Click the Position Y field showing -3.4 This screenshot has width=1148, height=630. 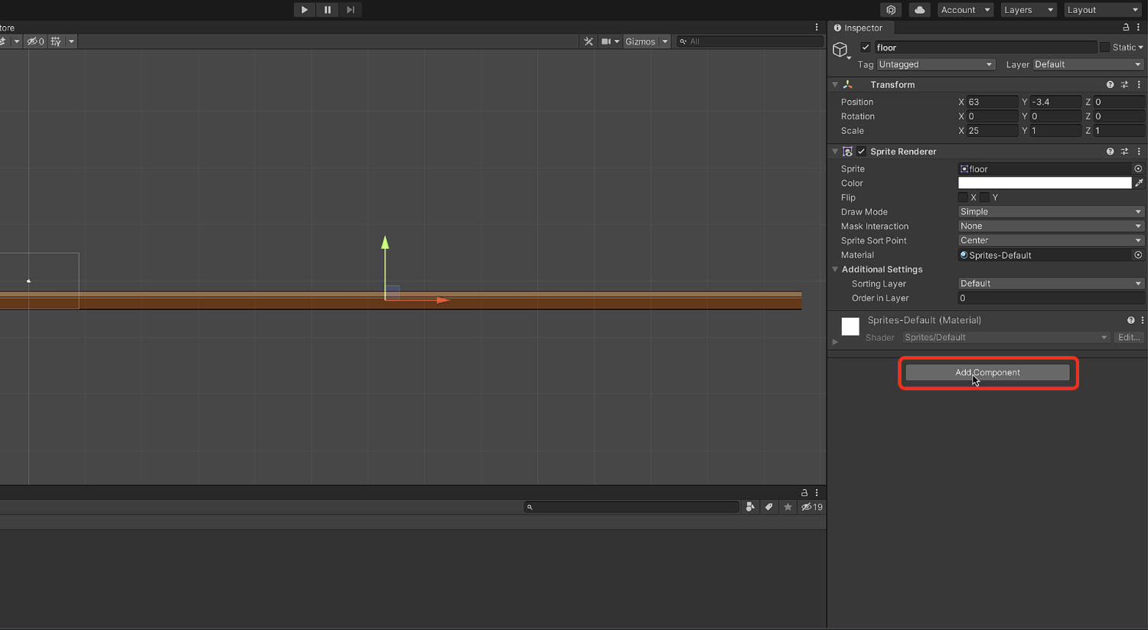1055,102
